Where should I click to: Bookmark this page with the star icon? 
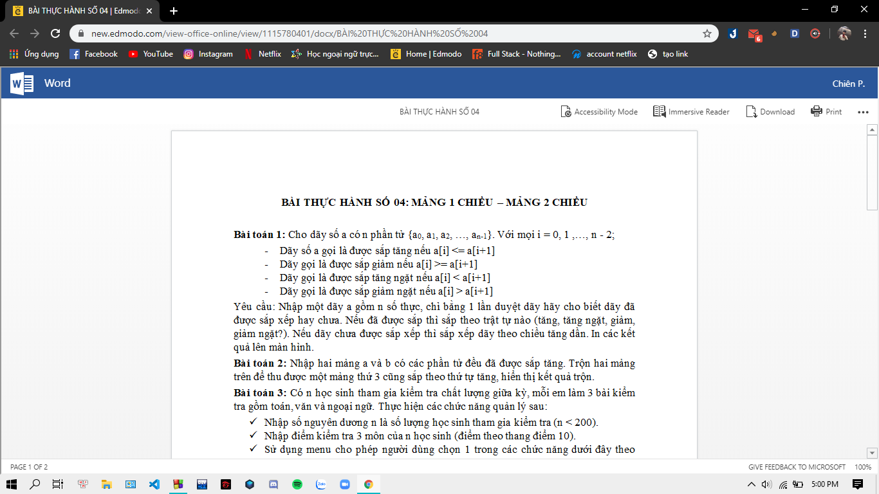pos(707,33)
